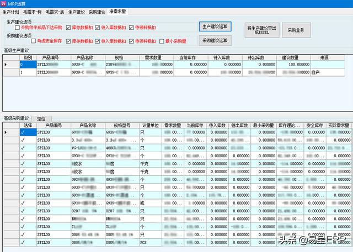Enable the 最小采购量 checkbox

pos(161,41)
